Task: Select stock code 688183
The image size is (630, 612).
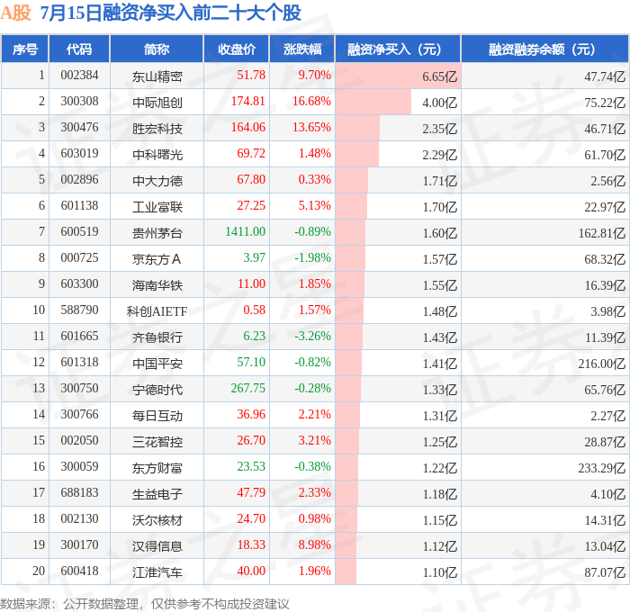Action: pyautogui.click(x=79, y=493)
